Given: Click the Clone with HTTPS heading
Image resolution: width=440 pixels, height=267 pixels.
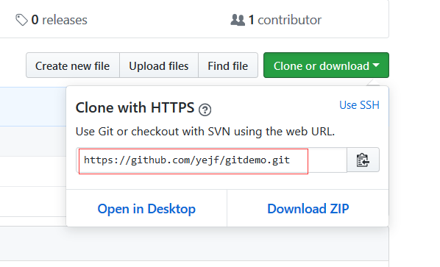Looking at the screenshot, I should pyautogui.click(x=135, y=107).
